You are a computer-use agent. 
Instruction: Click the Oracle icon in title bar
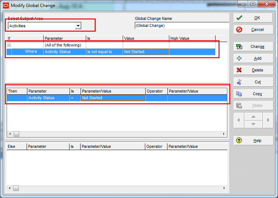point(6,6)
